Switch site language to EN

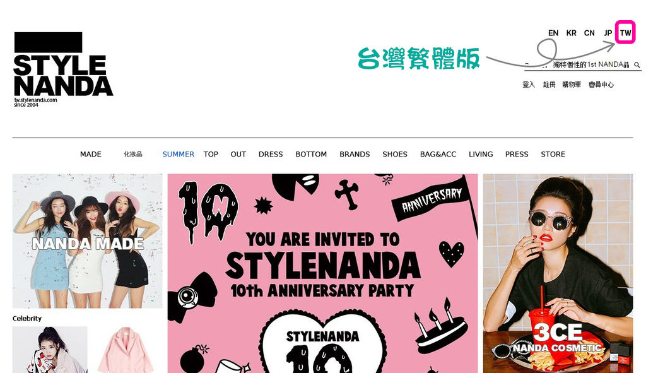click(553, 33)
